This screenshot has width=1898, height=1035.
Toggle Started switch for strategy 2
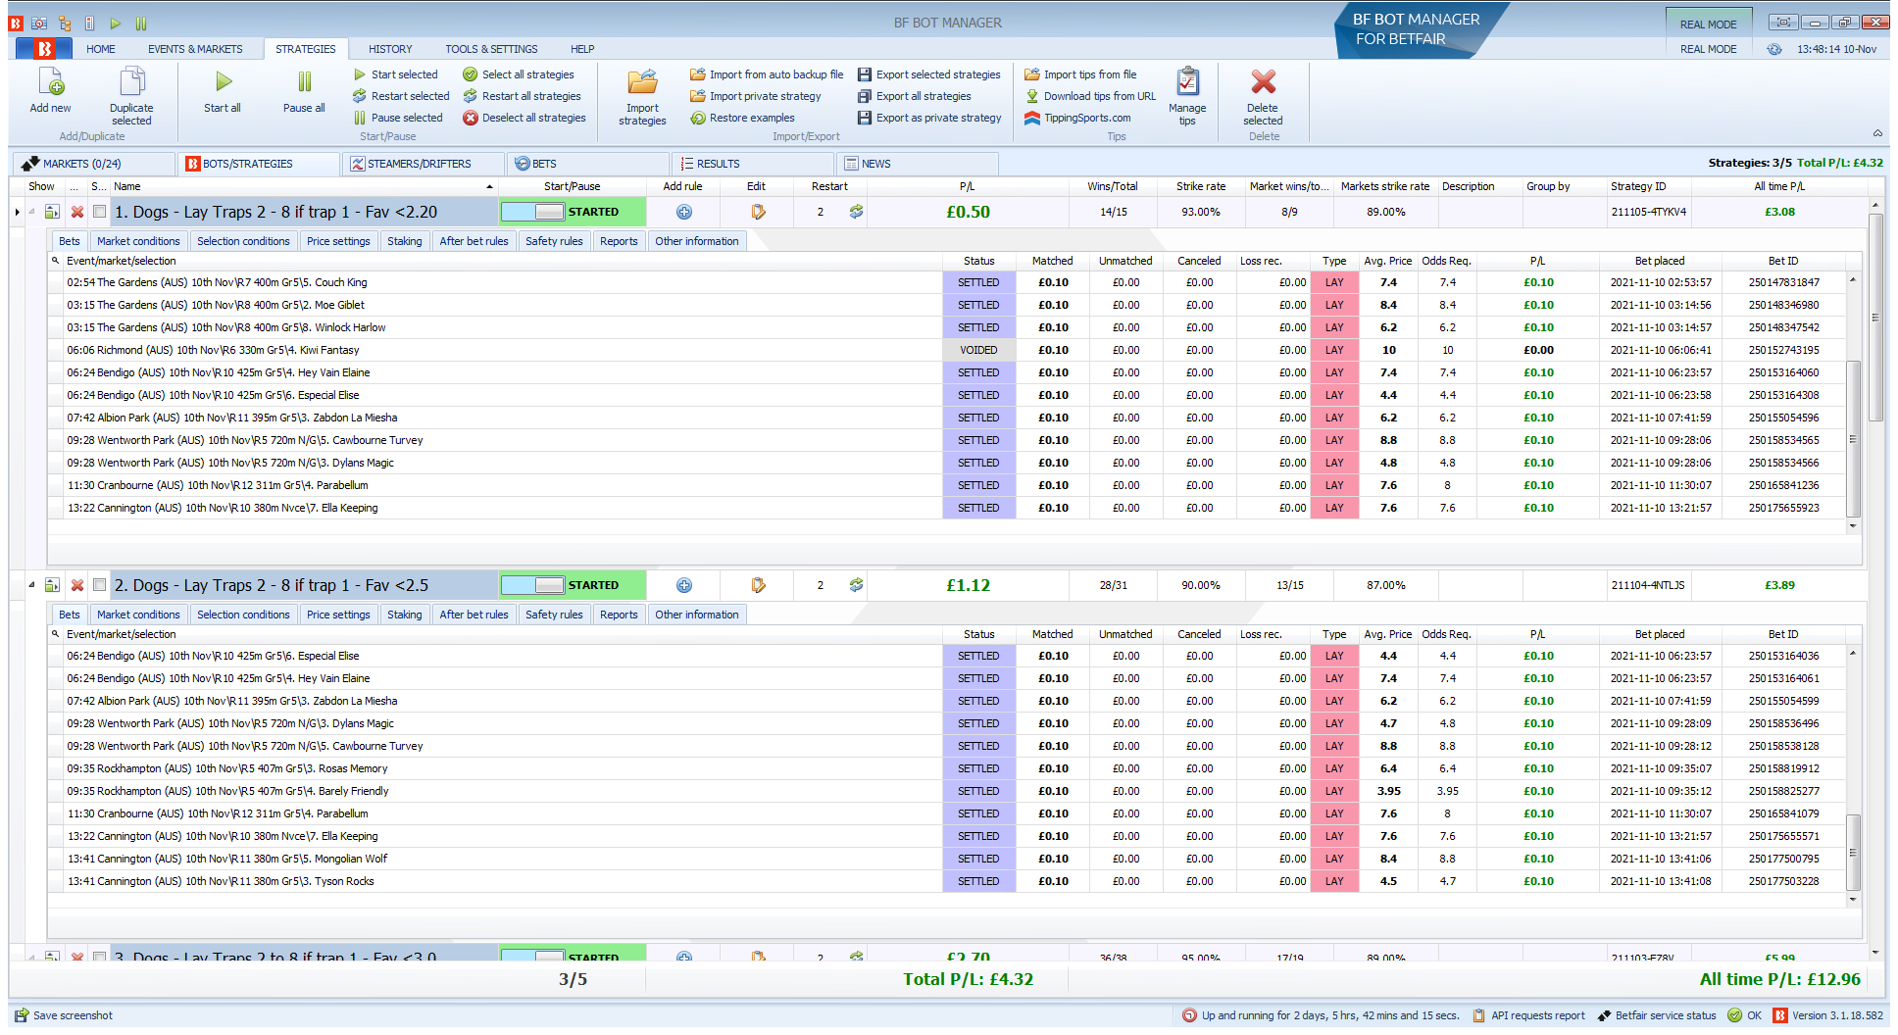pos(533,585)
